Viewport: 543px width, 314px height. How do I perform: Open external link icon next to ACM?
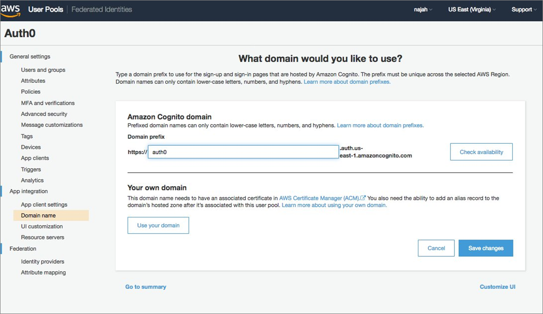point(363,198)
